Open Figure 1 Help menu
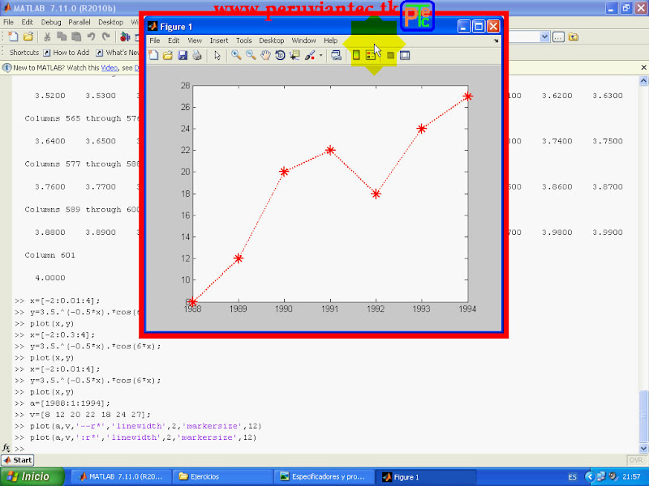This screenshot has height=486, width=649. click(331, 40)
